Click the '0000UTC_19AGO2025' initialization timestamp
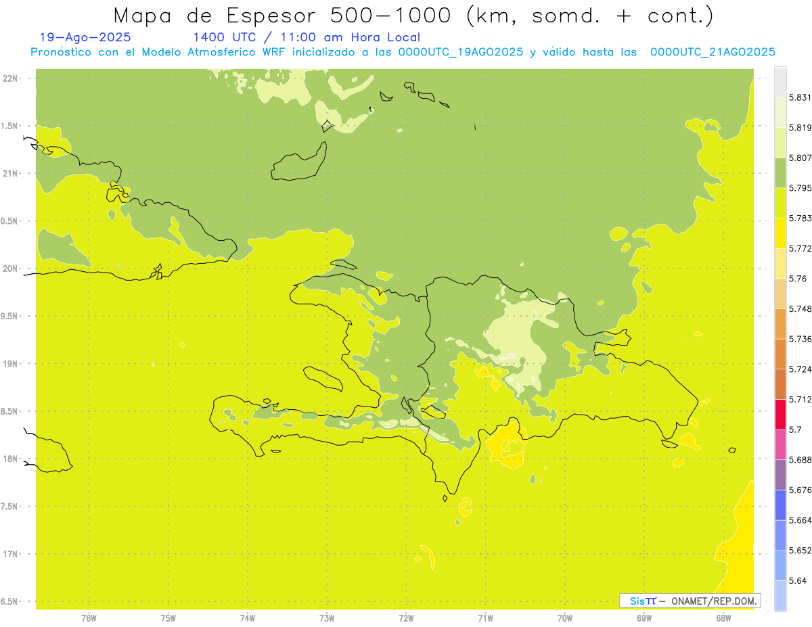 click(460, 52)
